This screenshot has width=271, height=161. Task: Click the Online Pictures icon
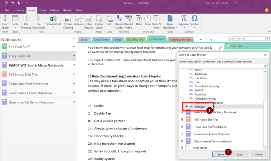click(89, 21)
